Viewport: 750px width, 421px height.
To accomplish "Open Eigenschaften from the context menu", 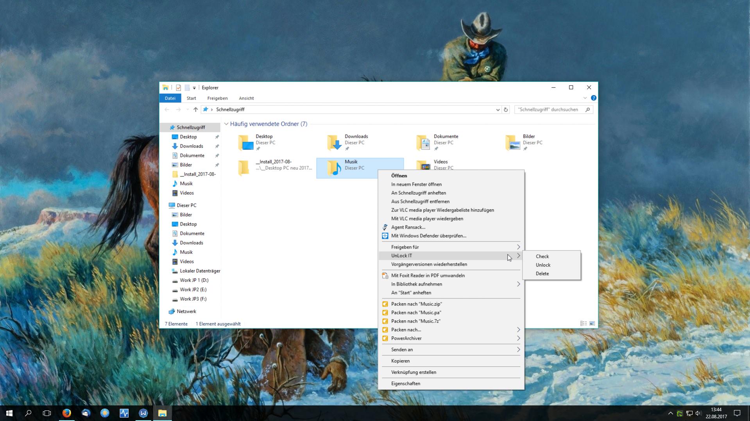I will pos(451,384).
